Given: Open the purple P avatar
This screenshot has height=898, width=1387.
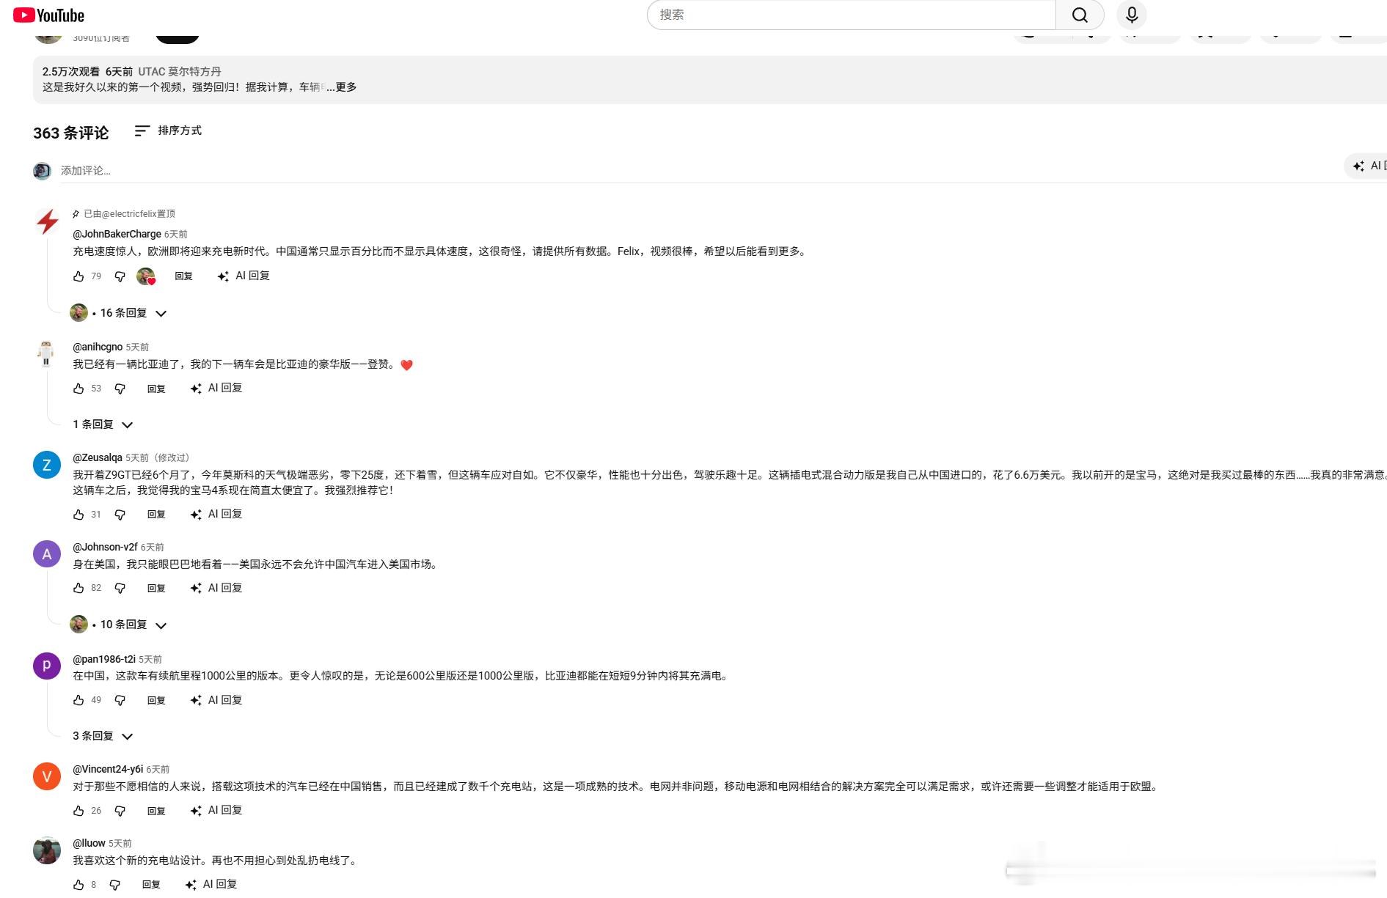Looking at the screenshot, I should (x=47, y=666).
